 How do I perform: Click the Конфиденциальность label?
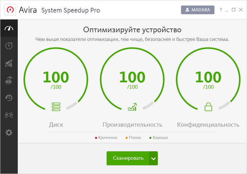pyautogui.click(x=208, y=125)
